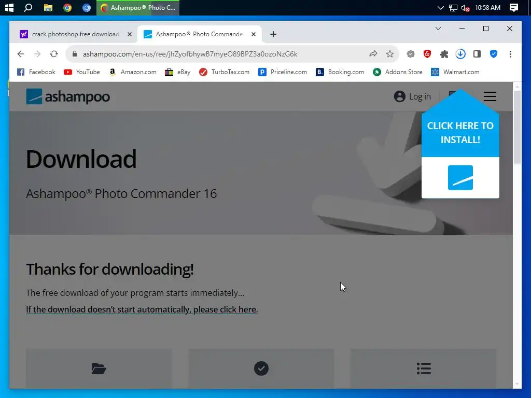Open the hamburger menu on Ashampoo site
The height and width of the screenshot is (398, 531).
[x=490, y=96]
